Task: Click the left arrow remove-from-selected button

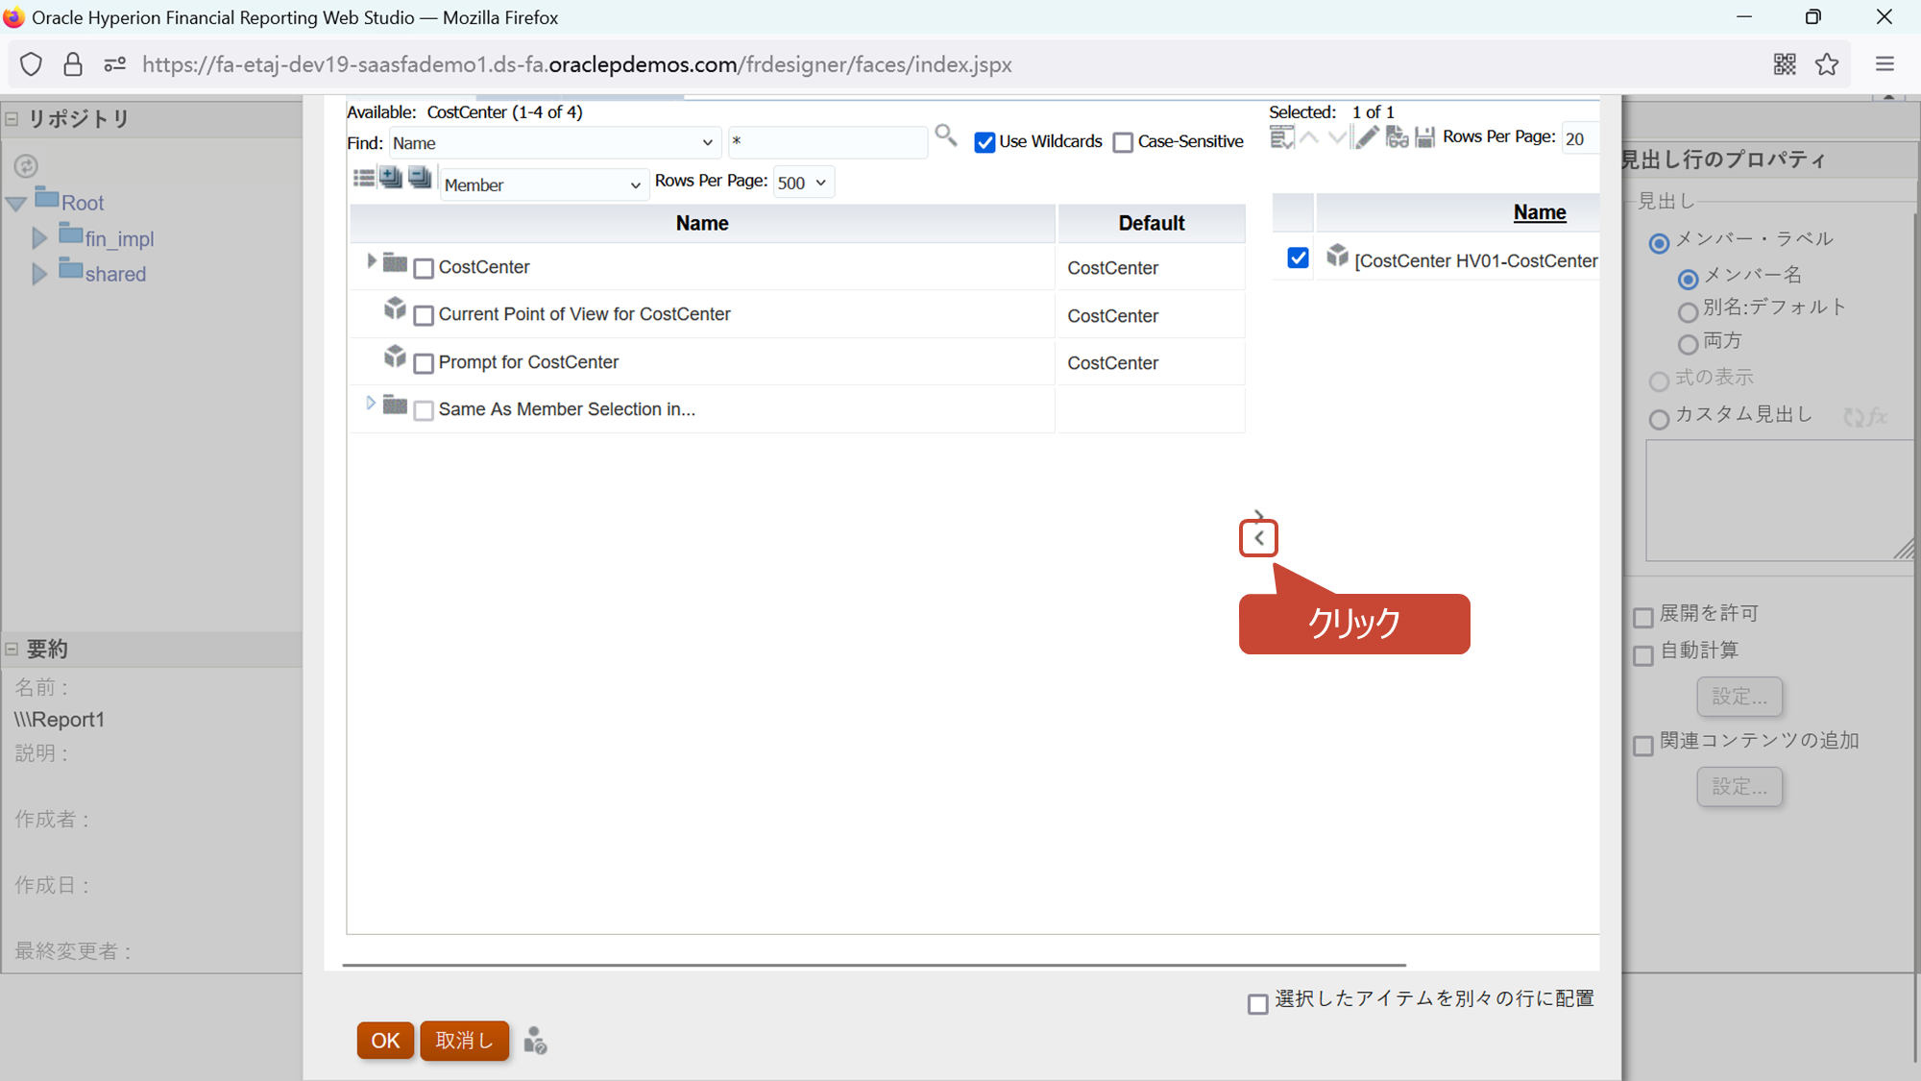Action: 1258,538
